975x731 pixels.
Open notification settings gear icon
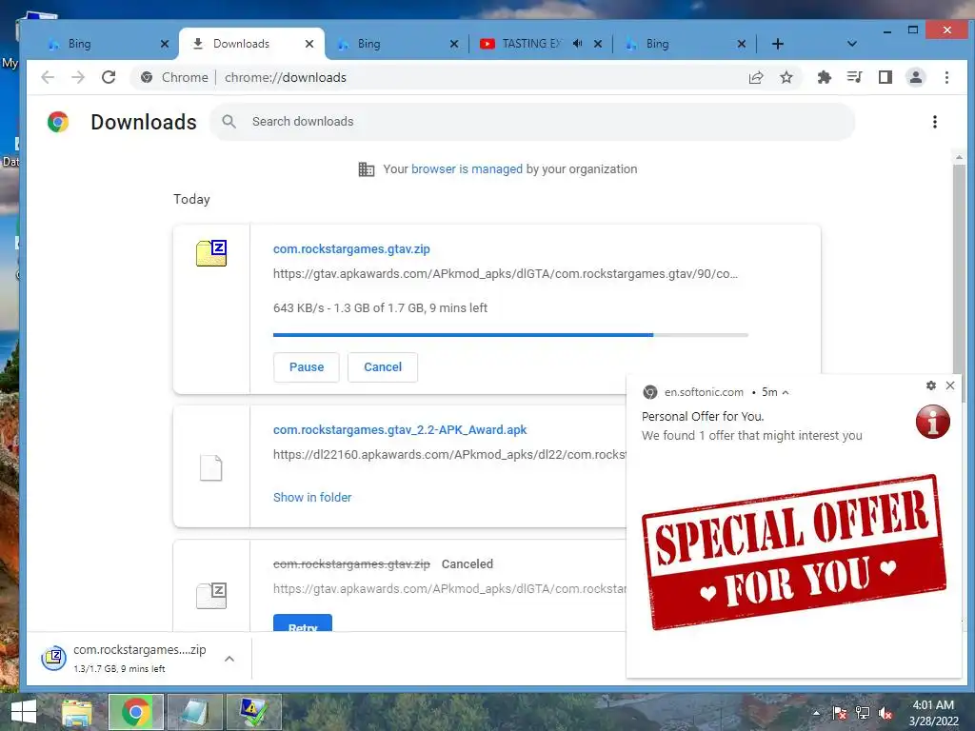[931, 385]
